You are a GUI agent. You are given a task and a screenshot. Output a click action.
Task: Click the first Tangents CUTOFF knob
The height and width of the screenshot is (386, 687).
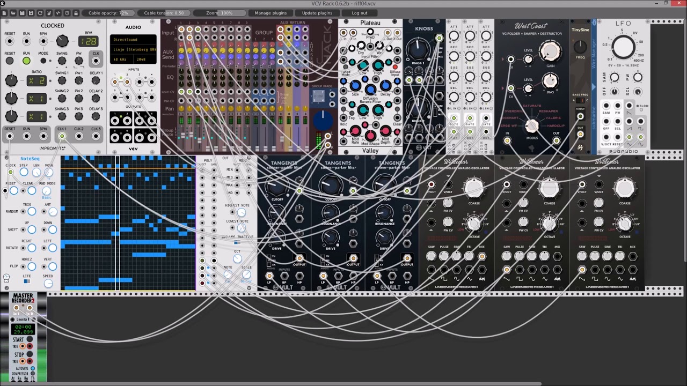pyautogui.click(x=277, y=186)
